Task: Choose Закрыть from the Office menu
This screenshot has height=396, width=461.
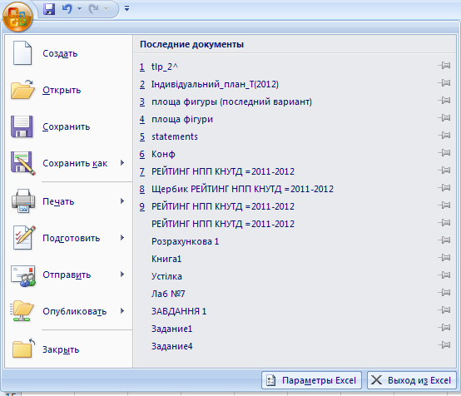Action: [x=68, y=349]
